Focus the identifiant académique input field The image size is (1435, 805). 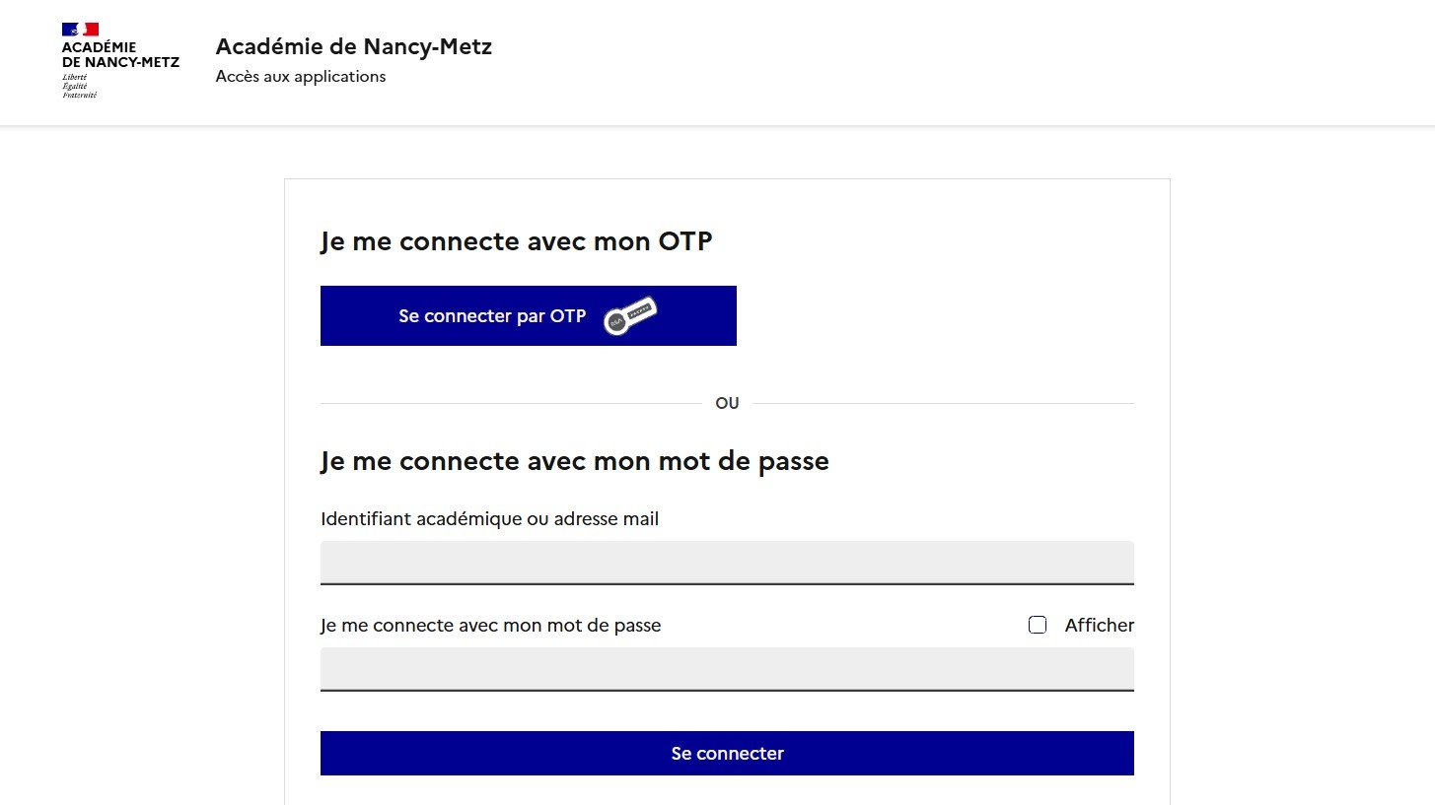click(726, 562)
